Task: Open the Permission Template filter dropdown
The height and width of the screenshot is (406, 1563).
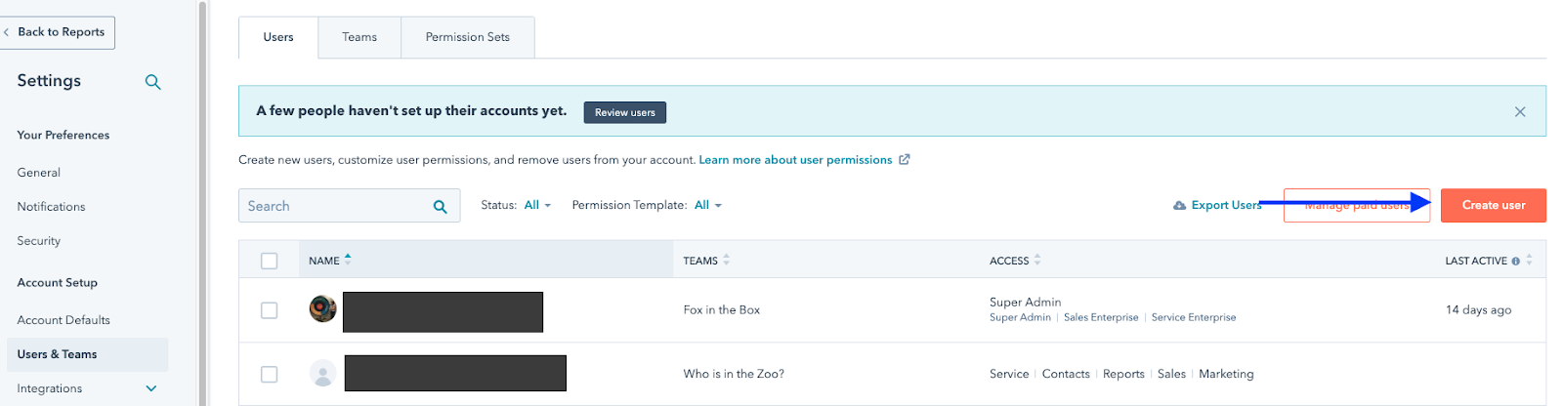Action: pos(708,205)
